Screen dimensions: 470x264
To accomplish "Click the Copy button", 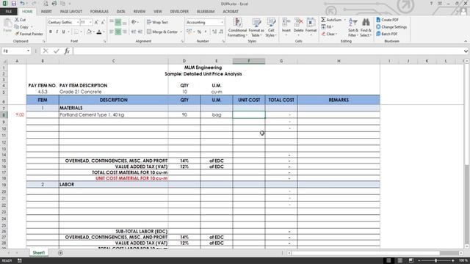I will pos(21,27).
